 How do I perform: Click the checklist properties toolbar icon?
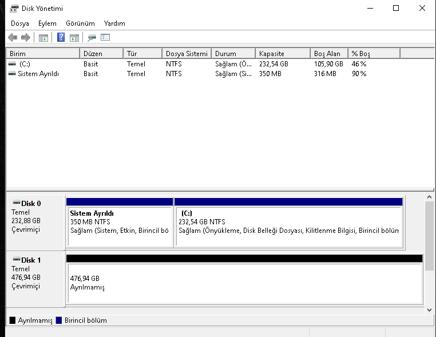tap(105, 38)
